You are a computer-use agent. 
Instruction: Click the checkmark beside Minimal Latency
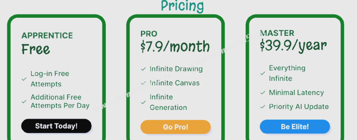click(x=263, y=93)
